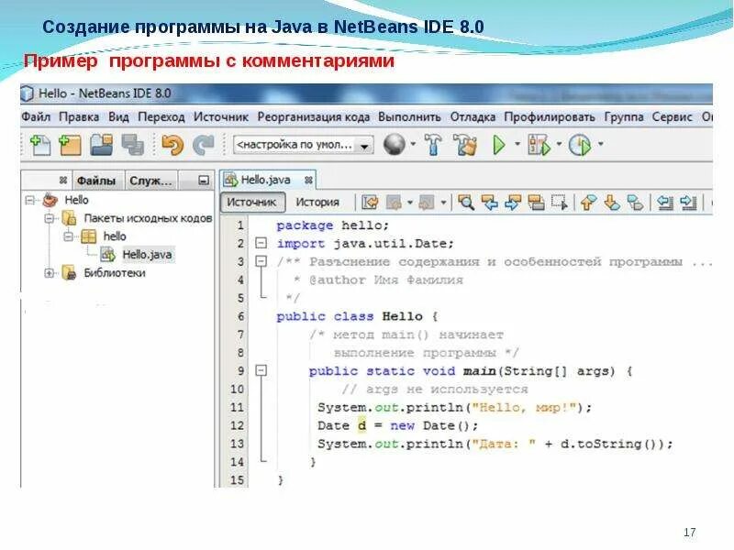Expand the Библиотеки tree node
This screenshot has width=734, height=550.
tap(50, 272)
